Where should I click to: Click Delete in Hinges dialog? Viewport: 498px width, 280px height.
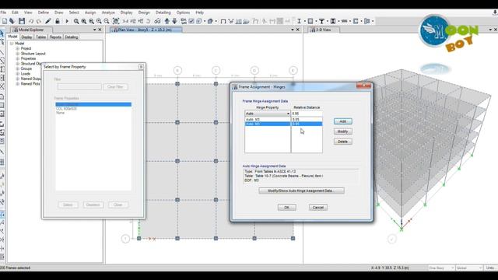342,142
